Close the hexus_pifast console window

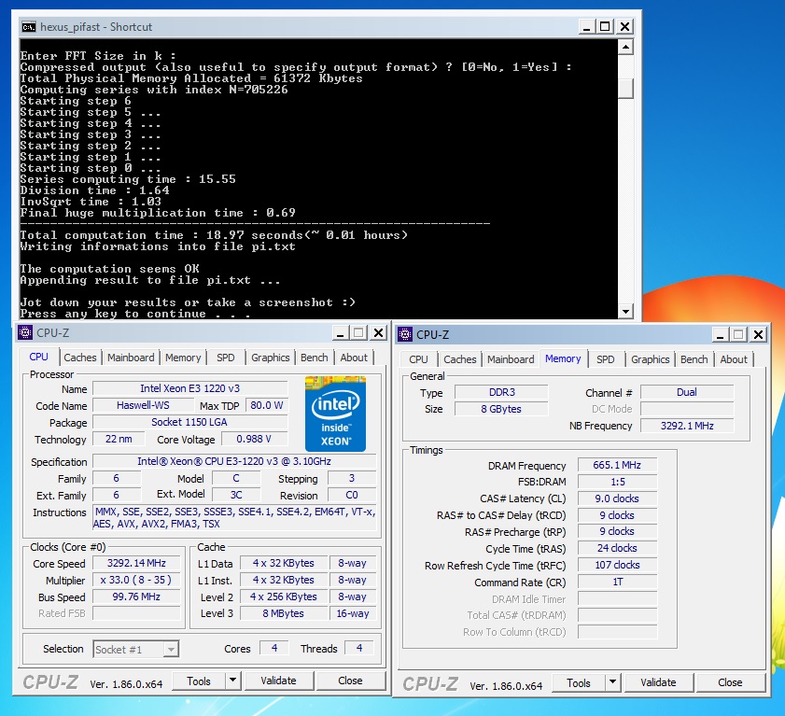pyautogui.click(x=624, y=26)
